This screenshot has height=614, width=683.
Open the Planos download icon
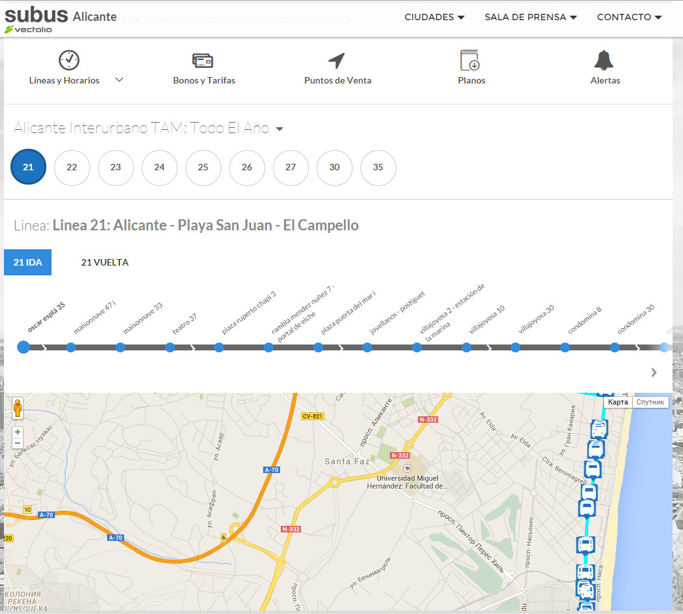(x=469, y=61)
